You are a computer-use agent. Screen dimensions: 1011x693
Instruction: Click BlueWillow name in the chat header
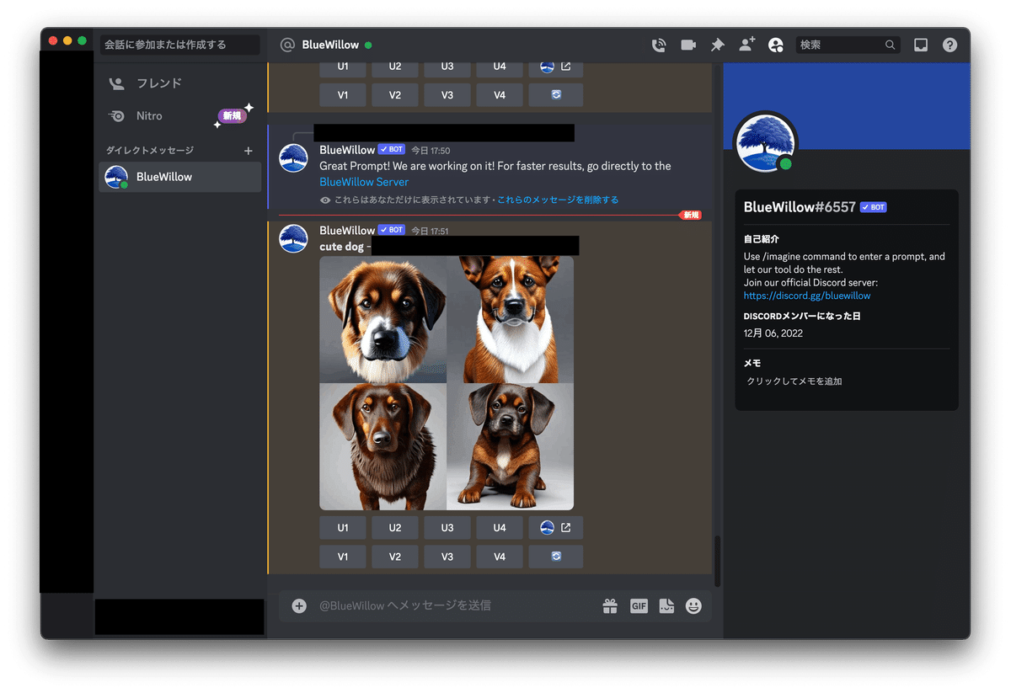[x=330, y=45]
